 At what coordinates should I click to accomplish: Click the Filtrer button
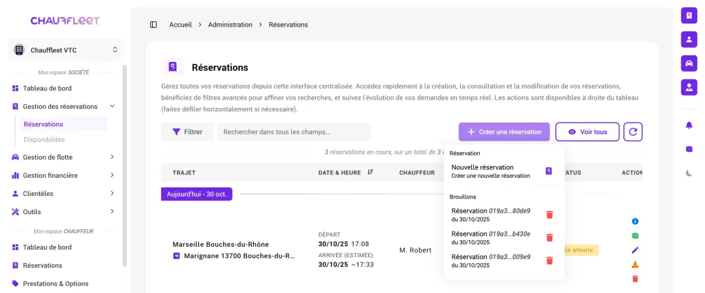pos(187,132)
